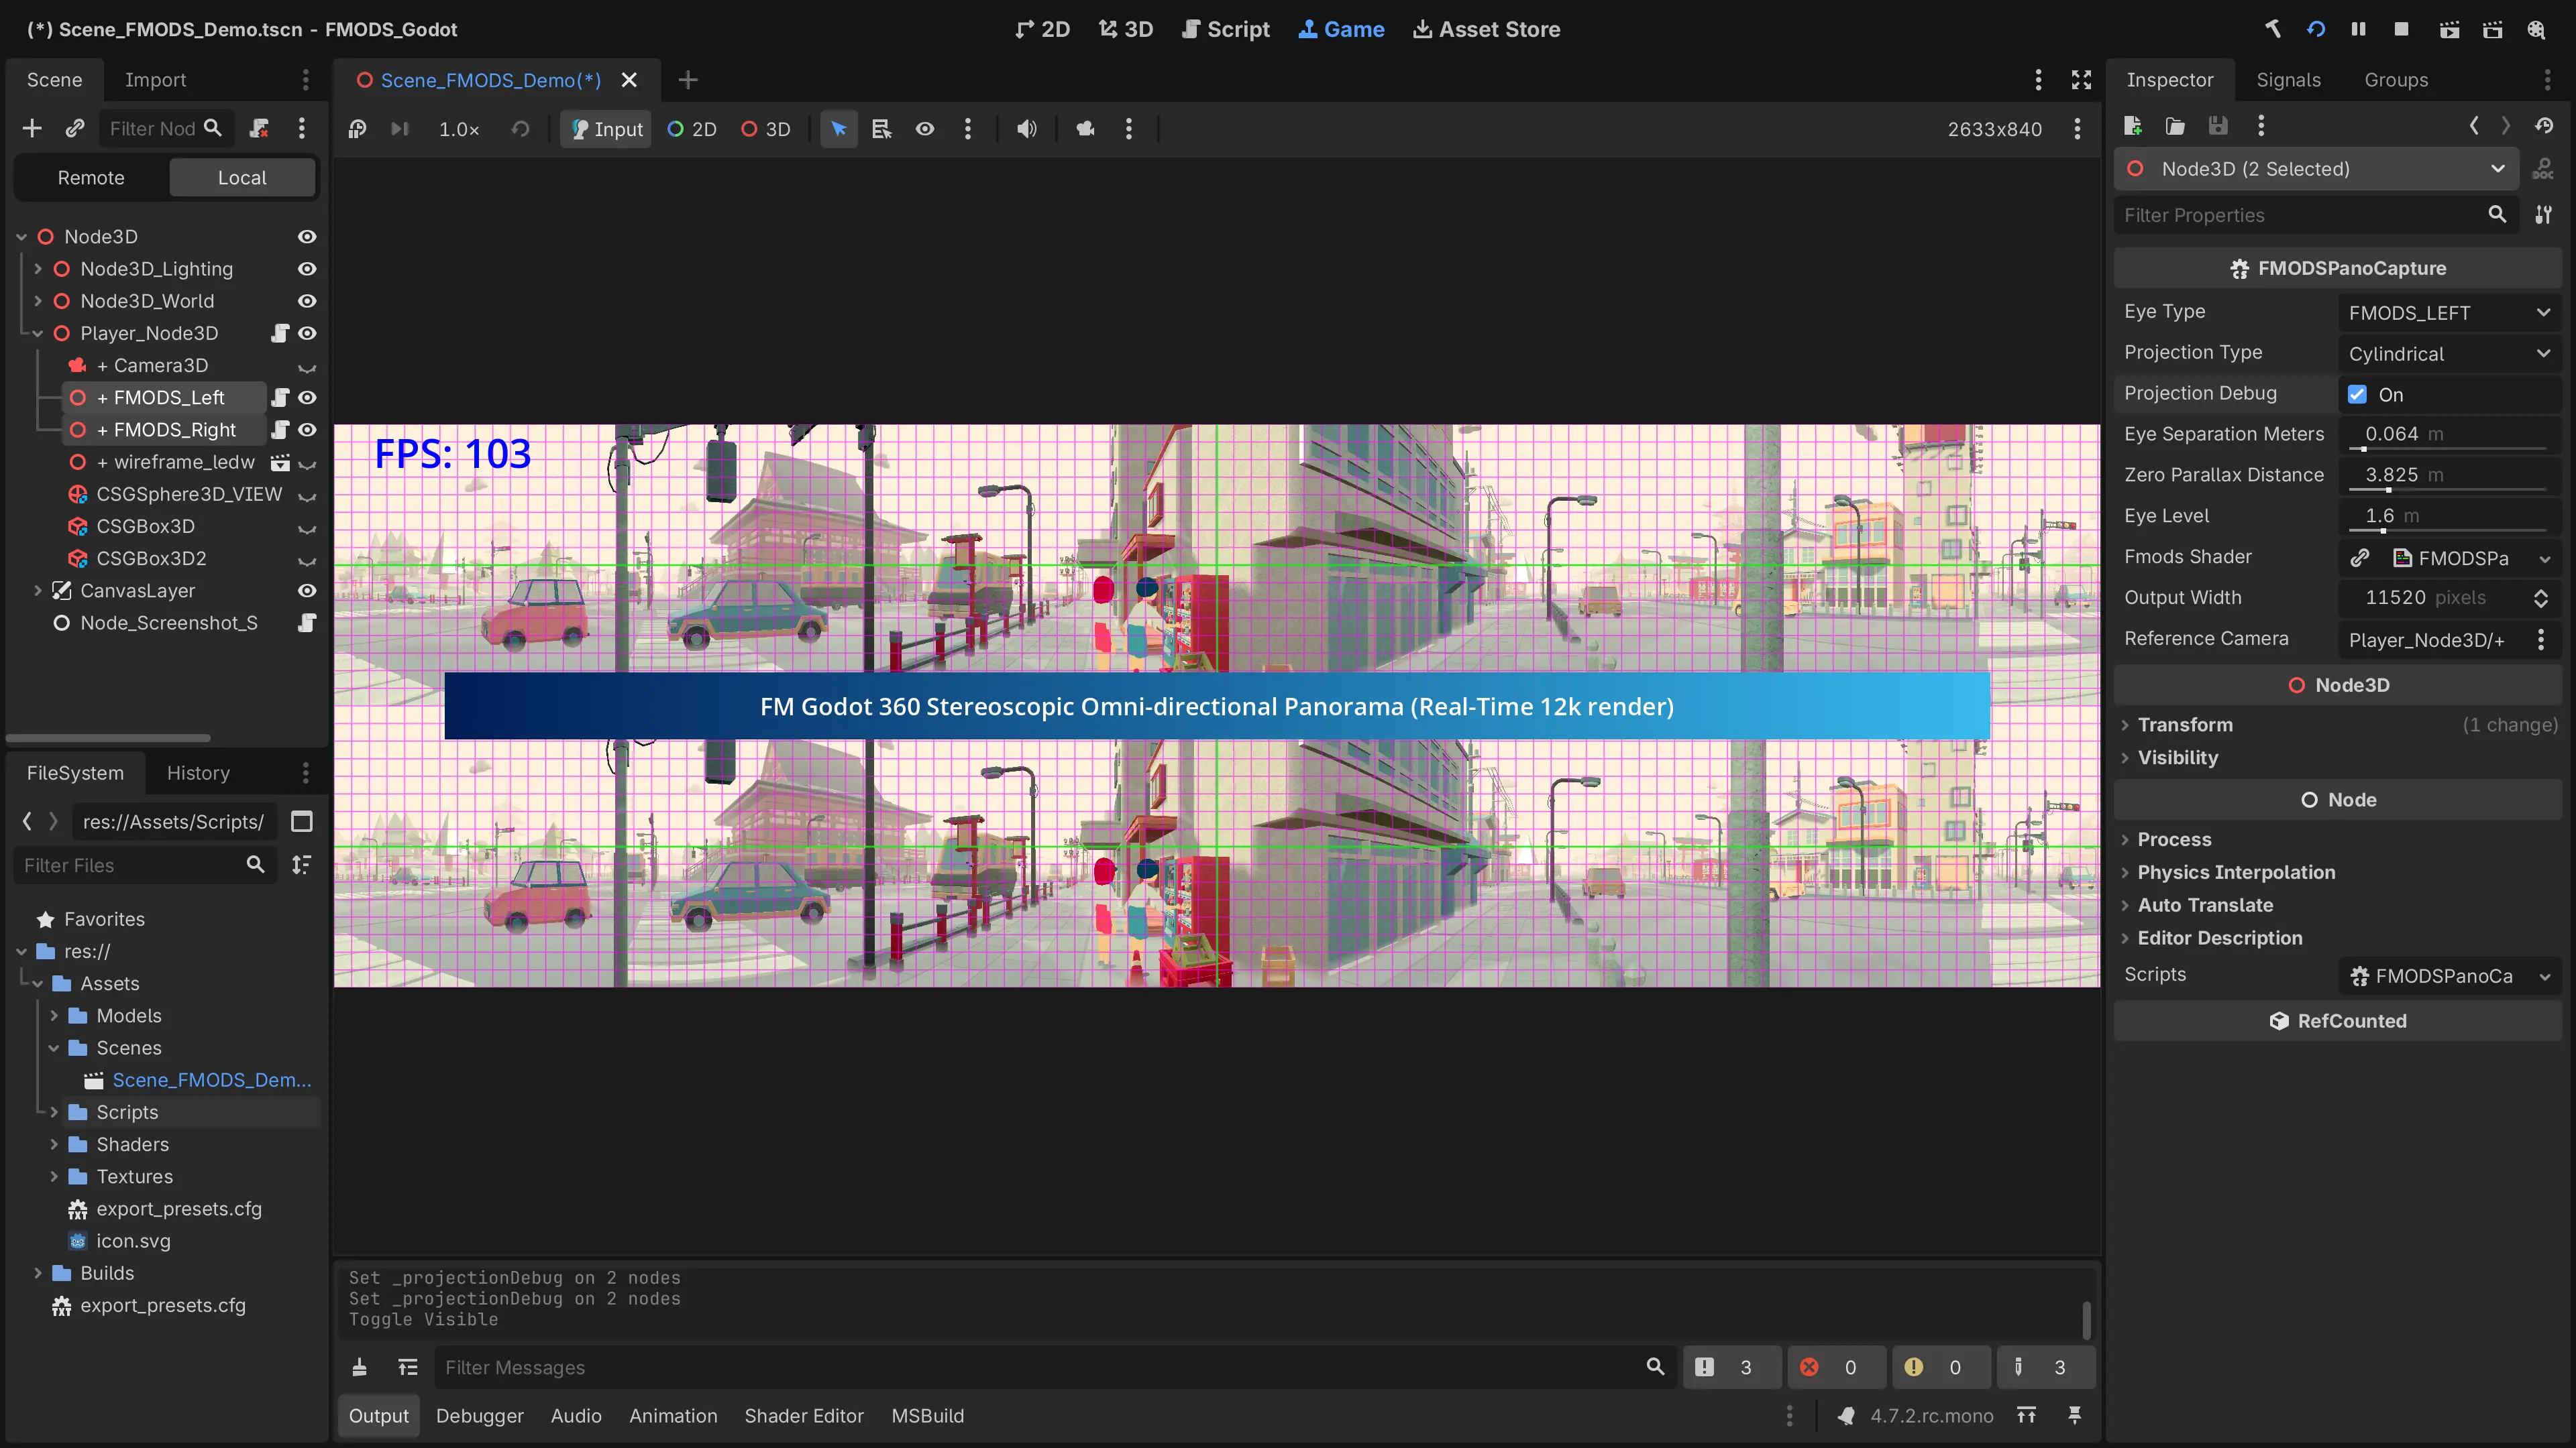Activate the select-mode arrow tool
The width and height of the screenshot is (2576, 1448).
(x=838, y=129)
